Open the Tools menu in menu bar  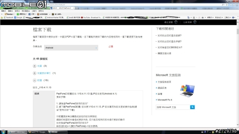[34, 11]
